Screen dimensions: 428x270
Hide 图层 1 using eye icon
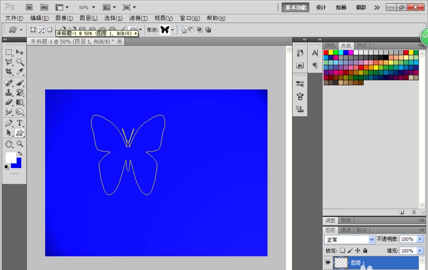pos(328,263)
